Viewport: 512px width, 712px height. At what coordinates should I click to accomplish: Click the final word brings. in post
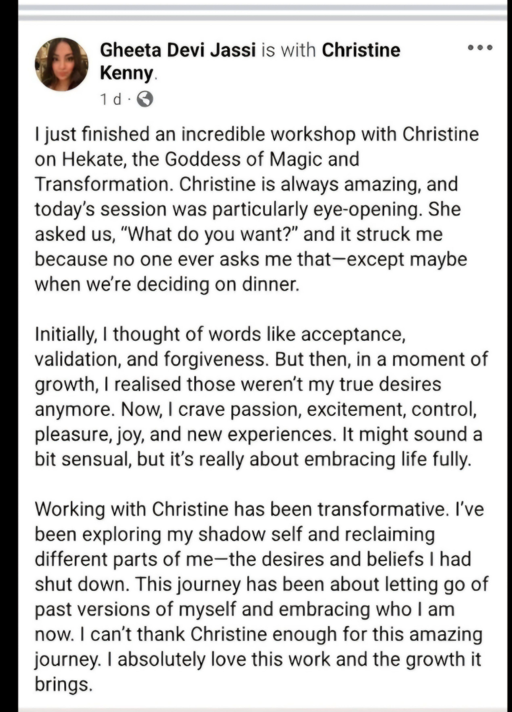[x=63, y=684]
